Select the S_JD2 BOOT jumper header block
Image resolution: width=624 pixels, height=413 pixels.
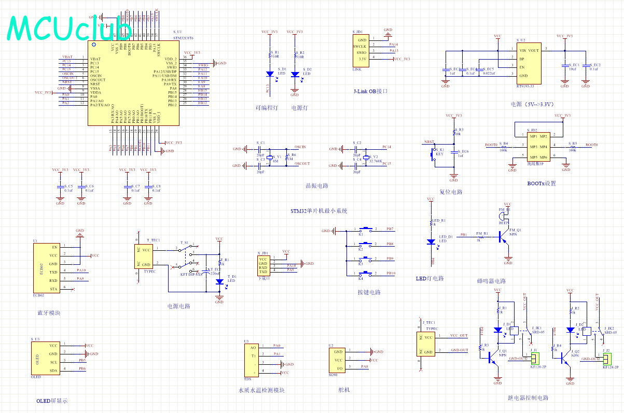(537, 147)
